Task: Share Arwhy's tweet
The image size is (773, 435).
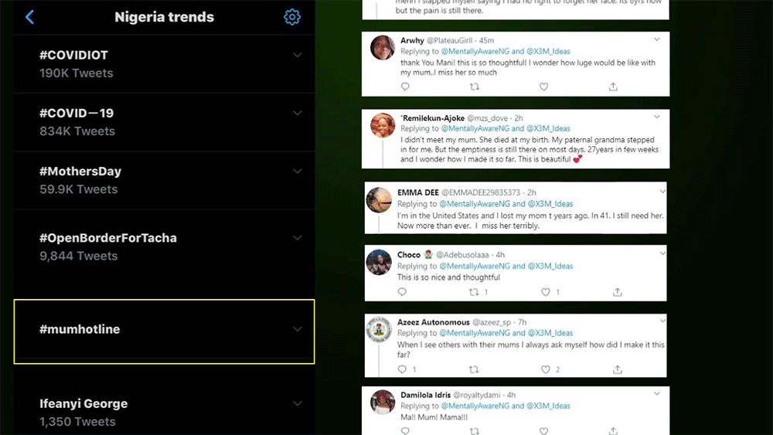Action: pos(613,87)
